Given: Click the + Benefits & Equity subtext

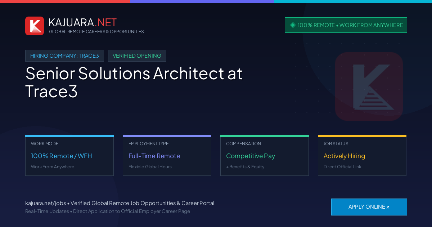Looking at the screenshot, I should pos(245,167).
